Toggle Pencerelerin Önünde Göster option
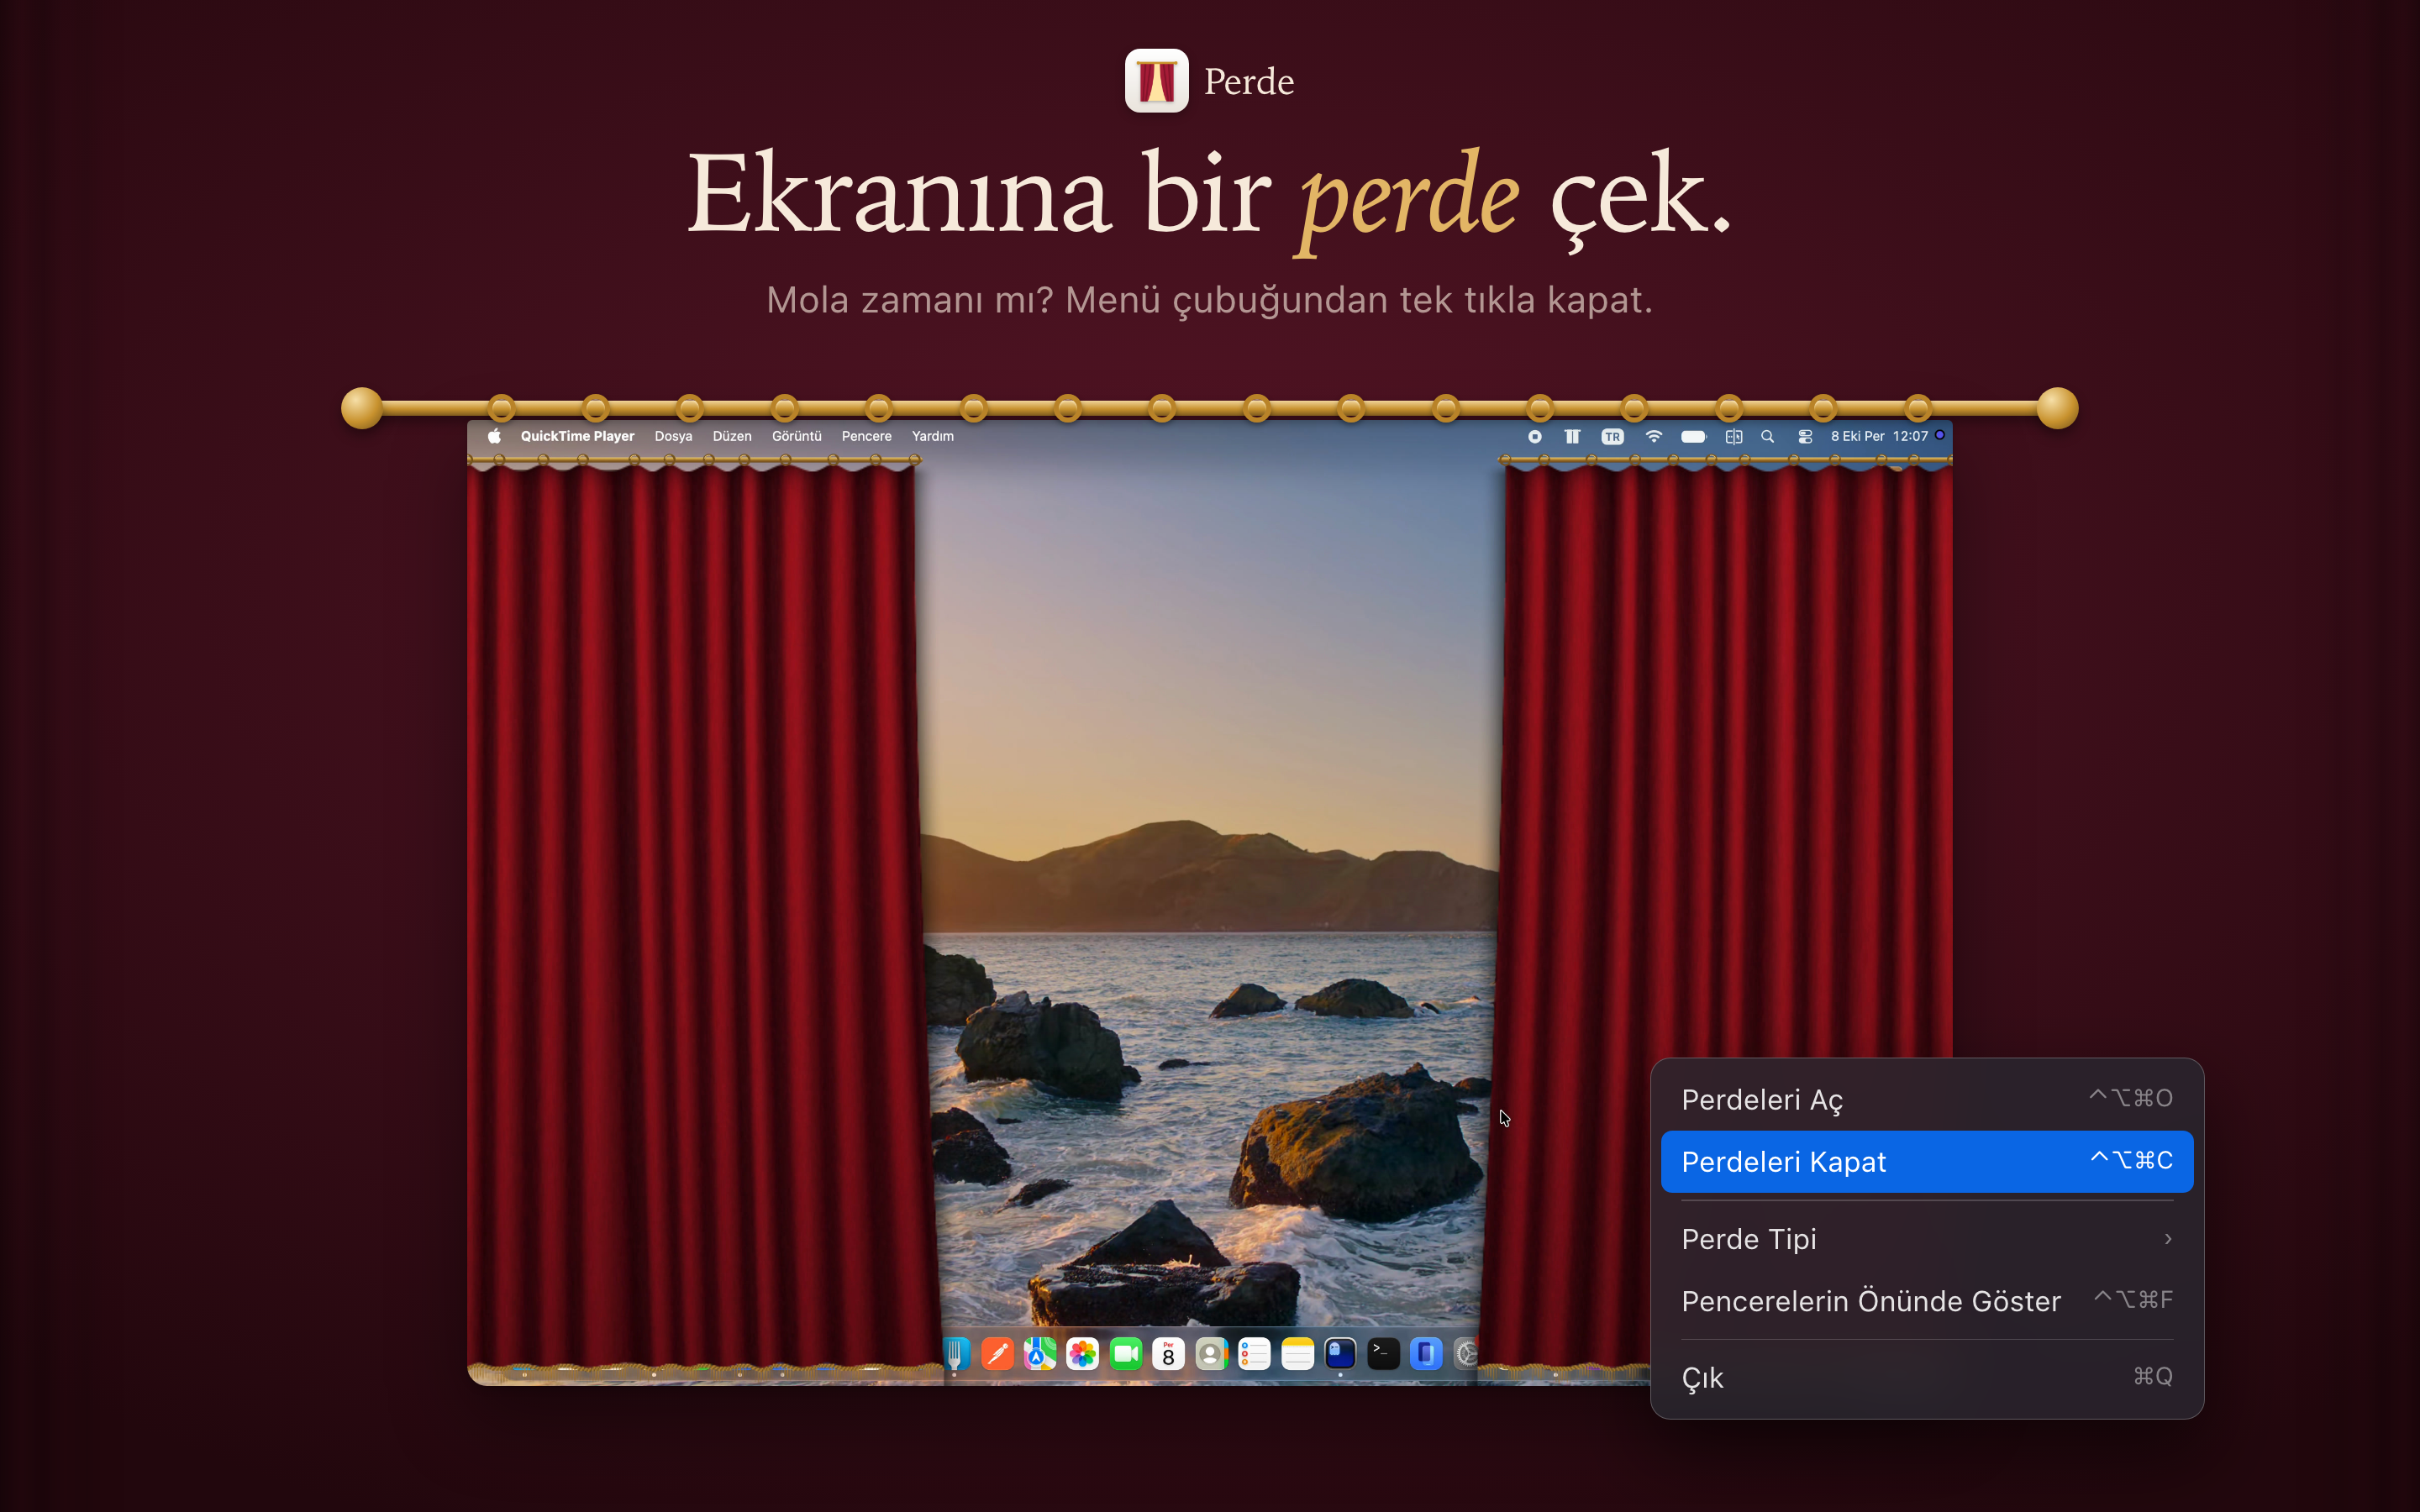 pos(1926,1301)
